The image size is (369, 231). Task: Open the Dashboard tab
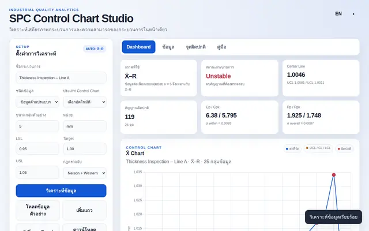point(138,47)
